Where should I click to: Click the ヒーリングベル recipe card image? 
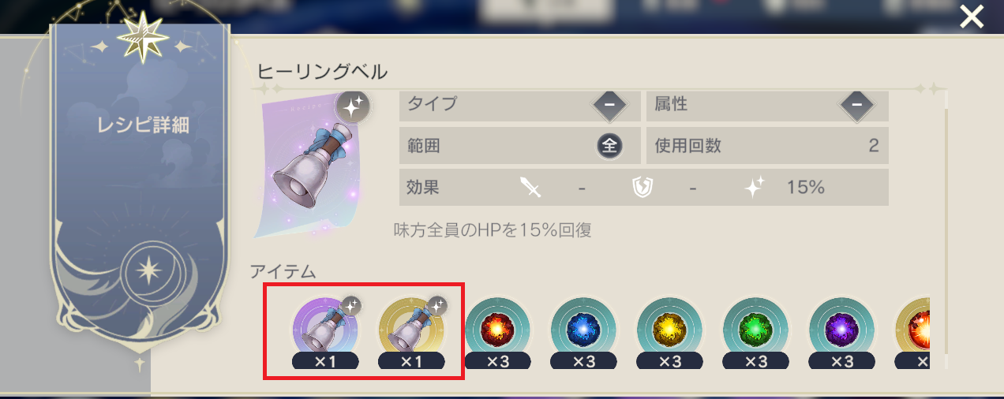coord(312,167)
